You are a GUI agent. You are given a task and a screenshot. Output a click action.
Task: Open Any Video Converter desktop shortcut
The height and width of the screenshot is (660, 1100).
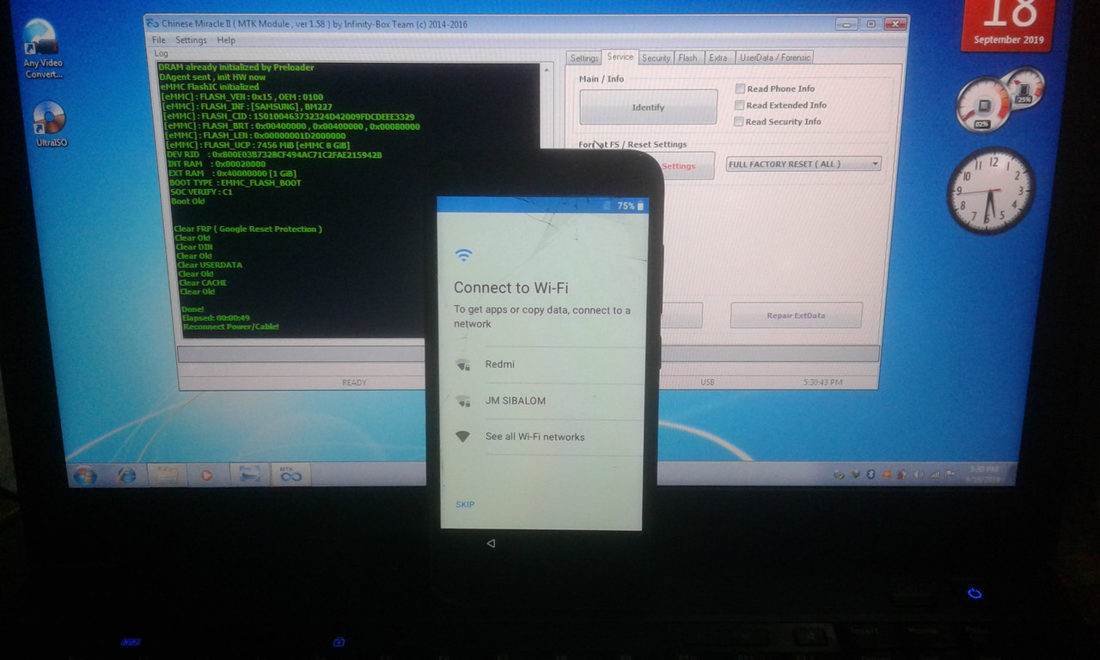coord(41,47)
